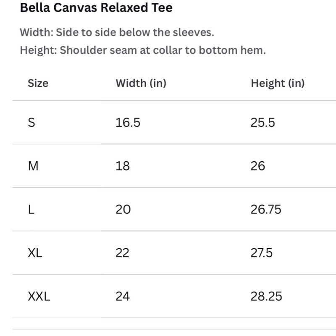This screenshot has height=336, width=336.
Task: Click the 25.5 height value
Action: click(x=263, y=123)
